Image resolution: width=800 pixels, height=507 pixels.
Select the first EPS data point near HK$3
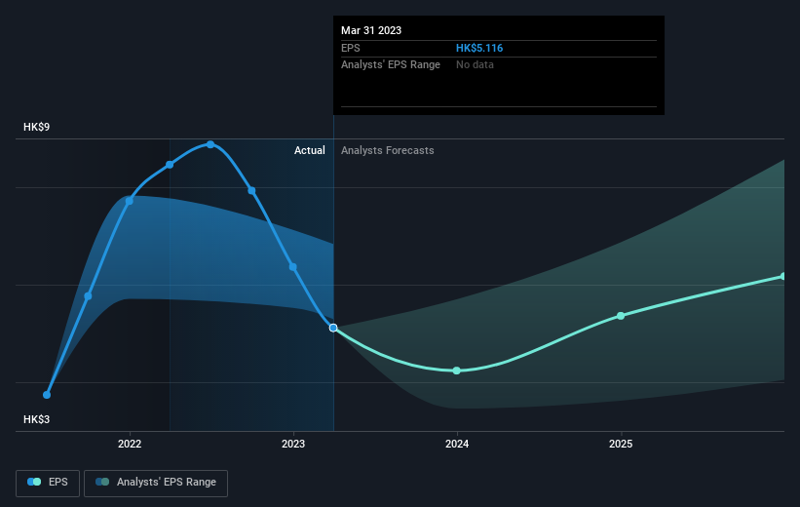(47, 395)
